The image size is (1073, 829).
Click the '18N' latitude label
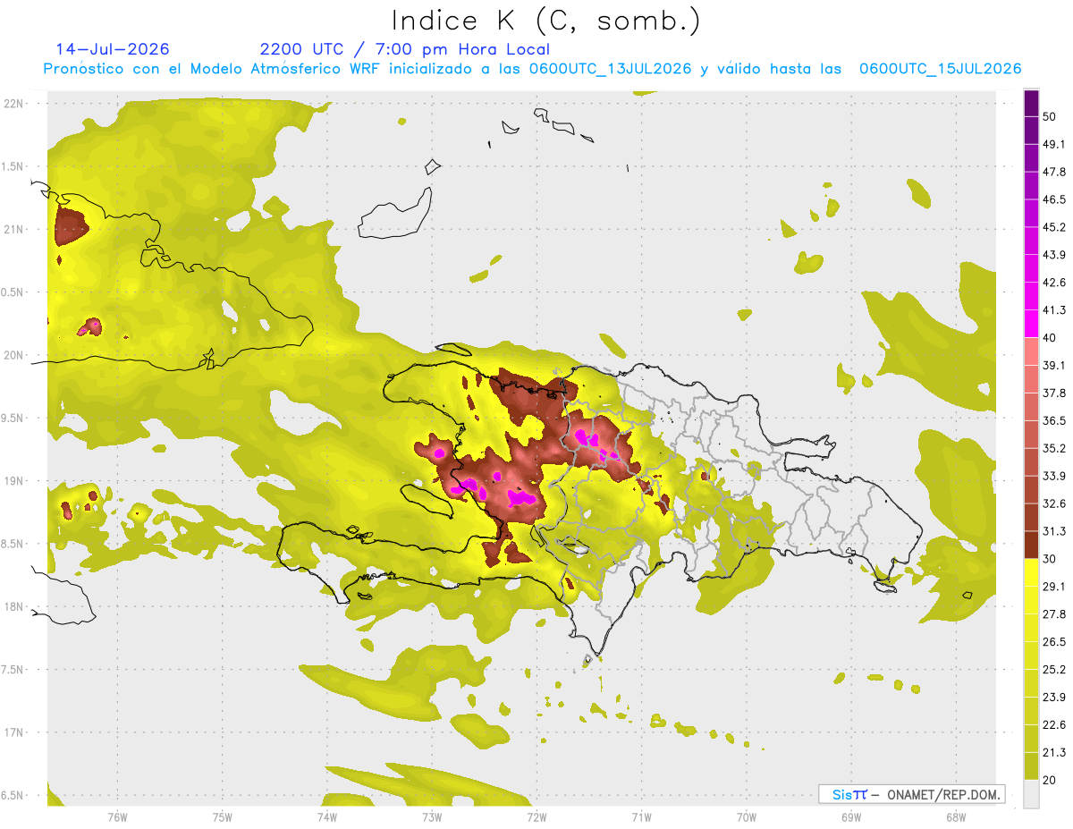(x=15, y=607)
